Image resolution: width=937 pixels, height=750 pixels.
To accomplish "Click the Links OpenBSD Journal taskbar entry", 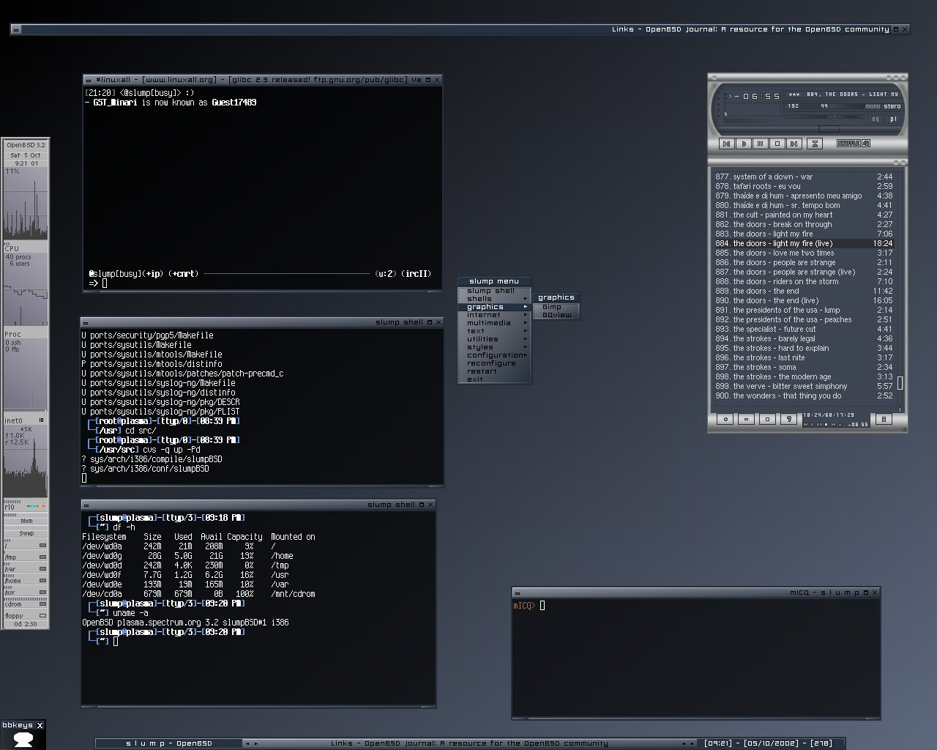I will [x=468, y=743].
